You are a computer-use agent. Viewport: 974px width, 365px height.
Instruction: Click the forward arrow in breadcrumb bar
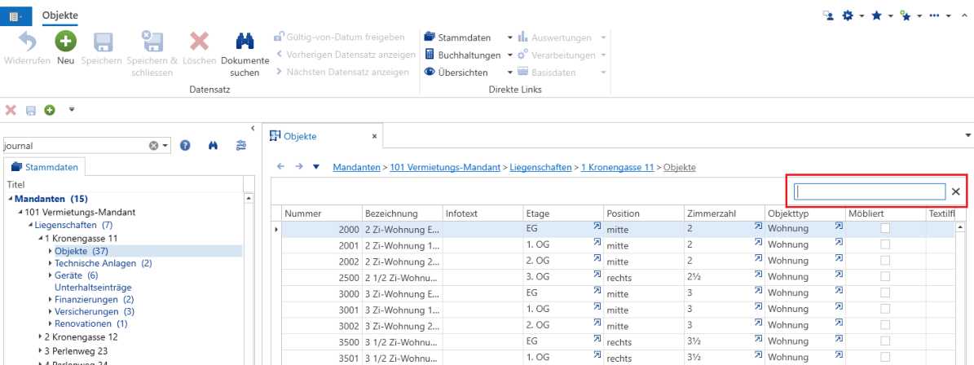coord(299,166)
